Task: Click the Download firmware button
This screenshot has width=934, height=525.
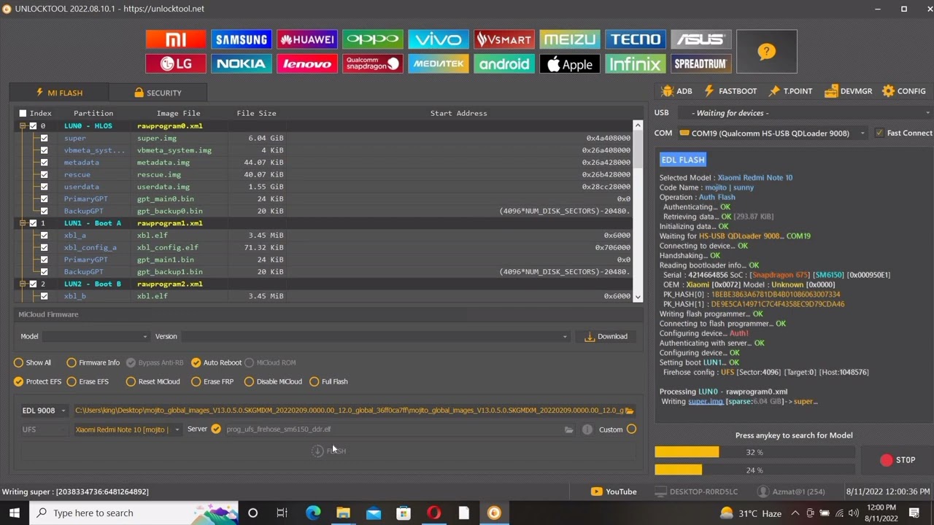Action: 606,337
